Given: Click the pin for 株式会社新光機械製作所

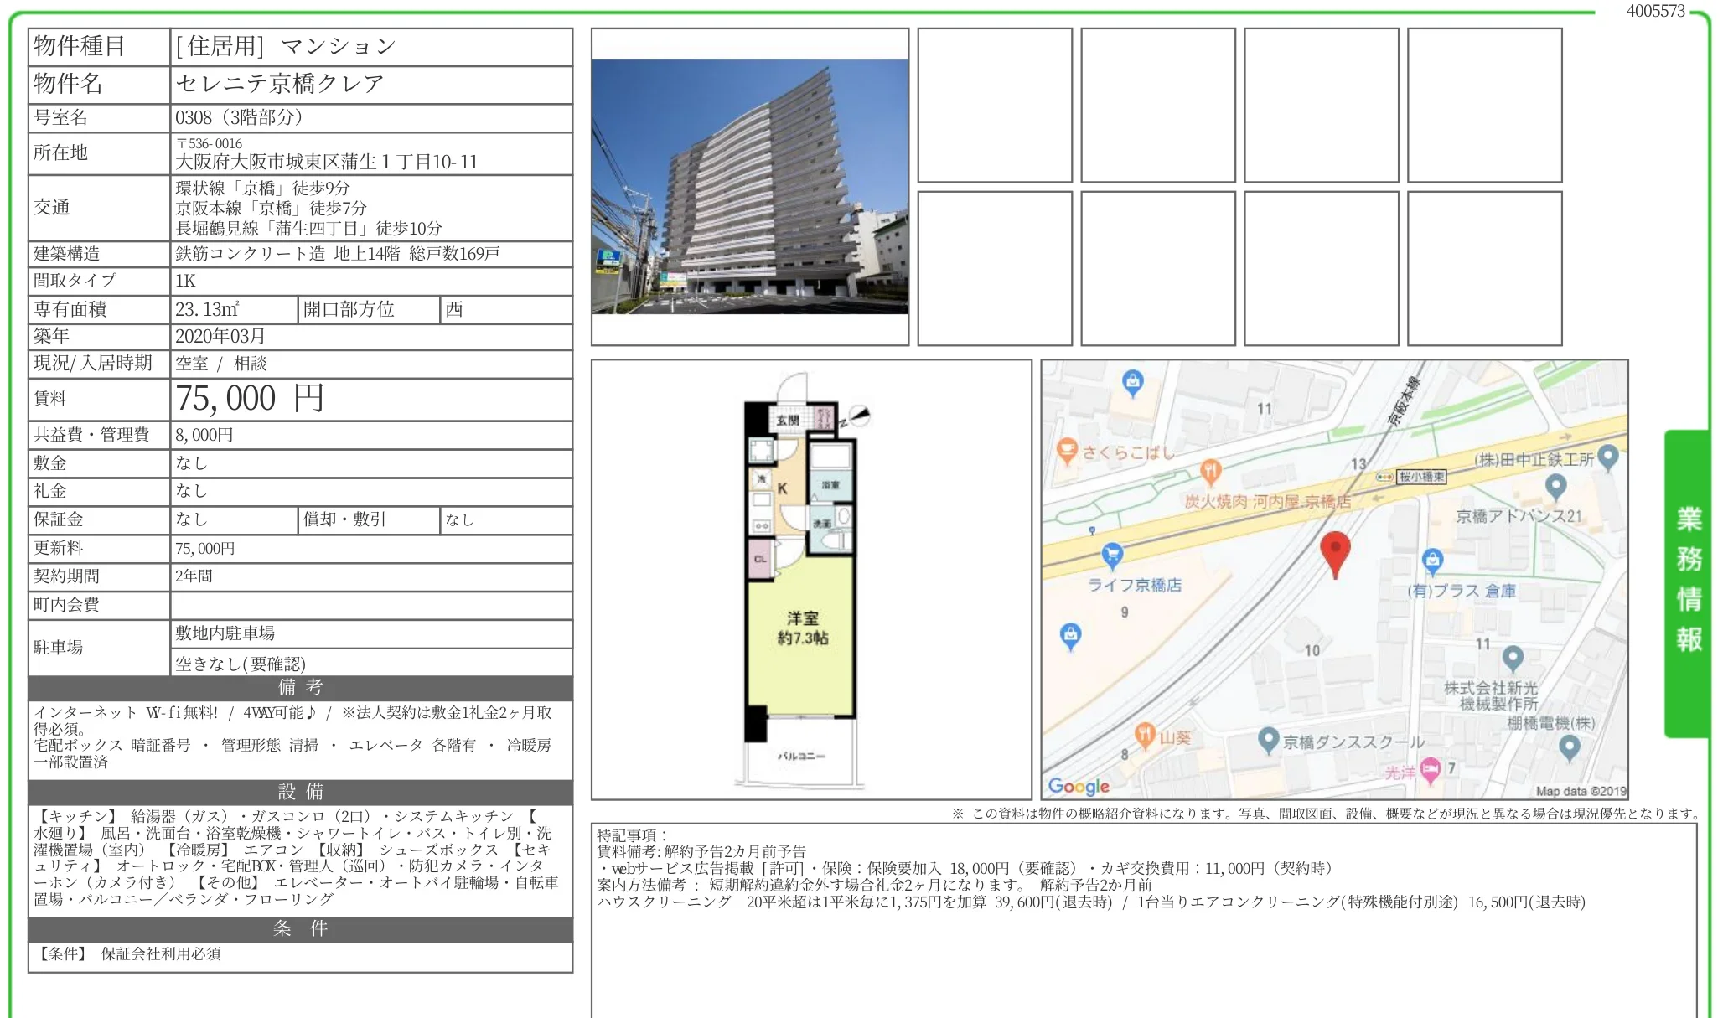Looking at the screenshot, I should click(1513, 659).
